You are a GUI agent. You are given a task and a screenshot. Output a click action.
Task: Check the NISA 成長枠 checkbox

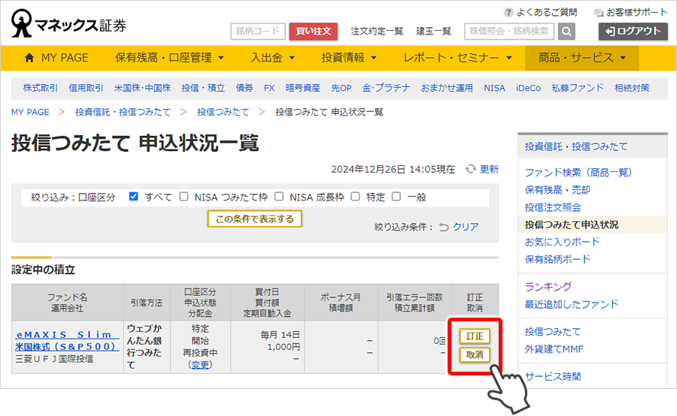coord(279,197)
